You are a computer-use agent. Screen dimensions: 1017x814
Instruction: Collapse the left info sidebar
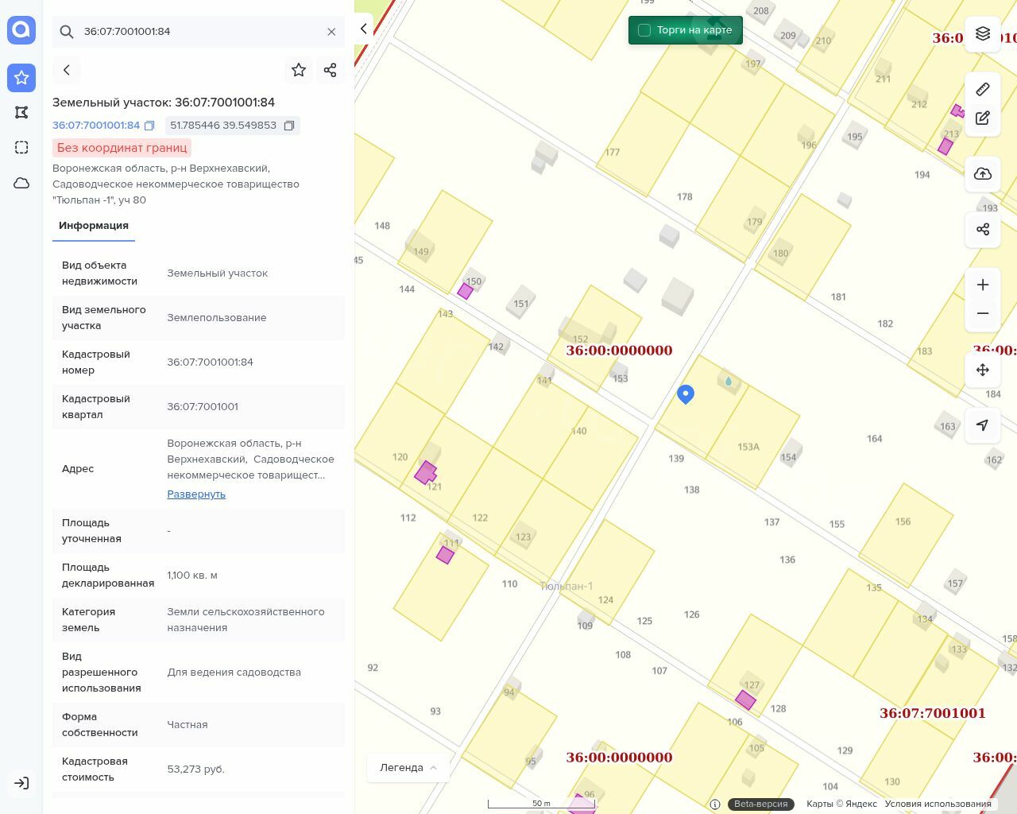click(363, 29)
